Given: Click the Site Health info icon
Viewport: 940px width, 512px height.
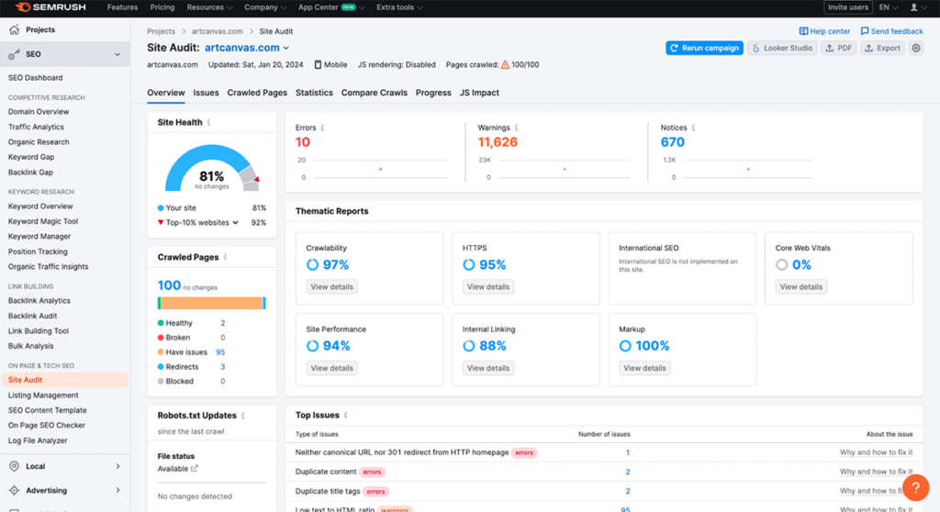Looking at the screenshot, I should [x=208, y=122].
